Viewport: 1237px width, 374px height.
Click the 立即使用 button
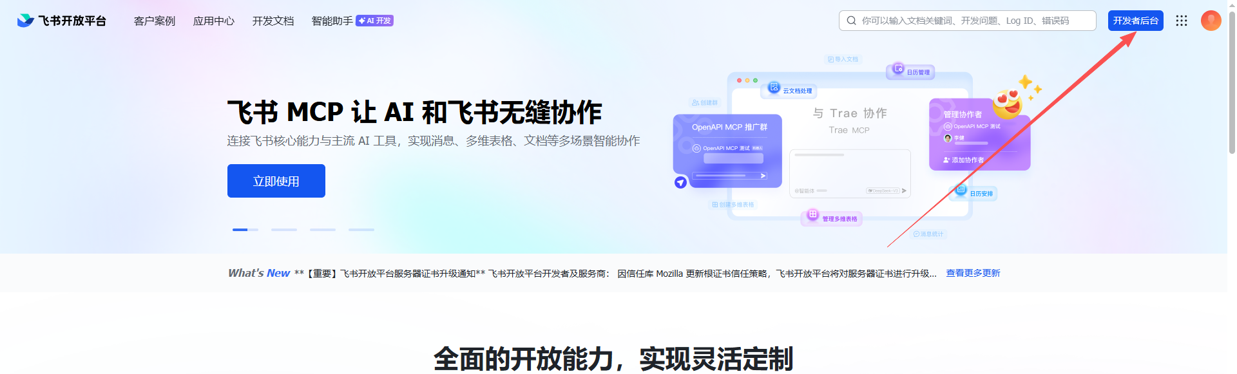tap(276, 181)
